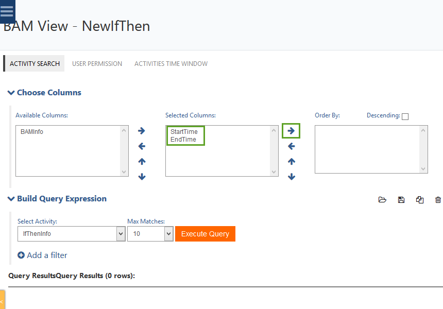Click the copy query icon

click(x=420, y=200)
